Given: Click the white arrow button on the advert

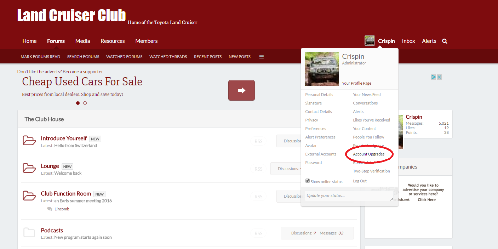Looking at the screenshot, I should 241,90.
